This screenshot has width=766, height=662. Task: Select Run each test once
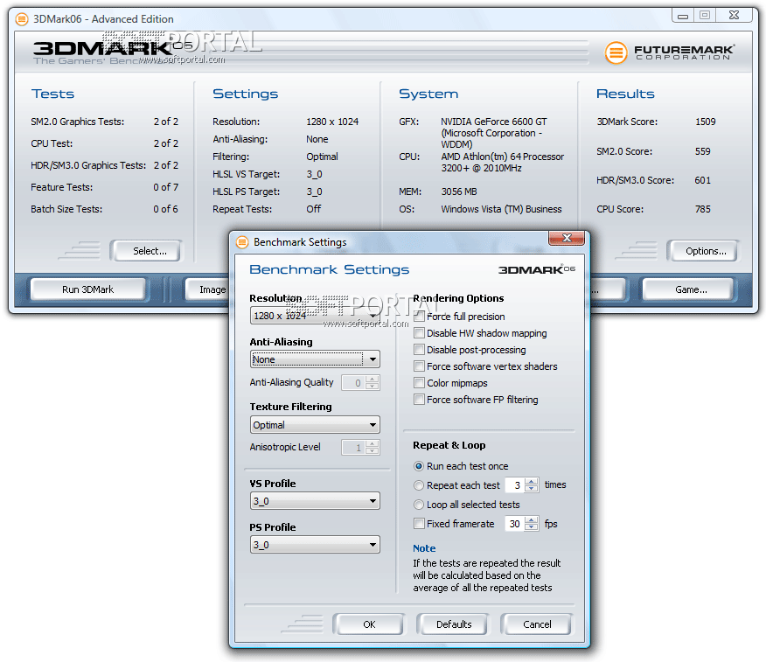[x=419, y=466]
